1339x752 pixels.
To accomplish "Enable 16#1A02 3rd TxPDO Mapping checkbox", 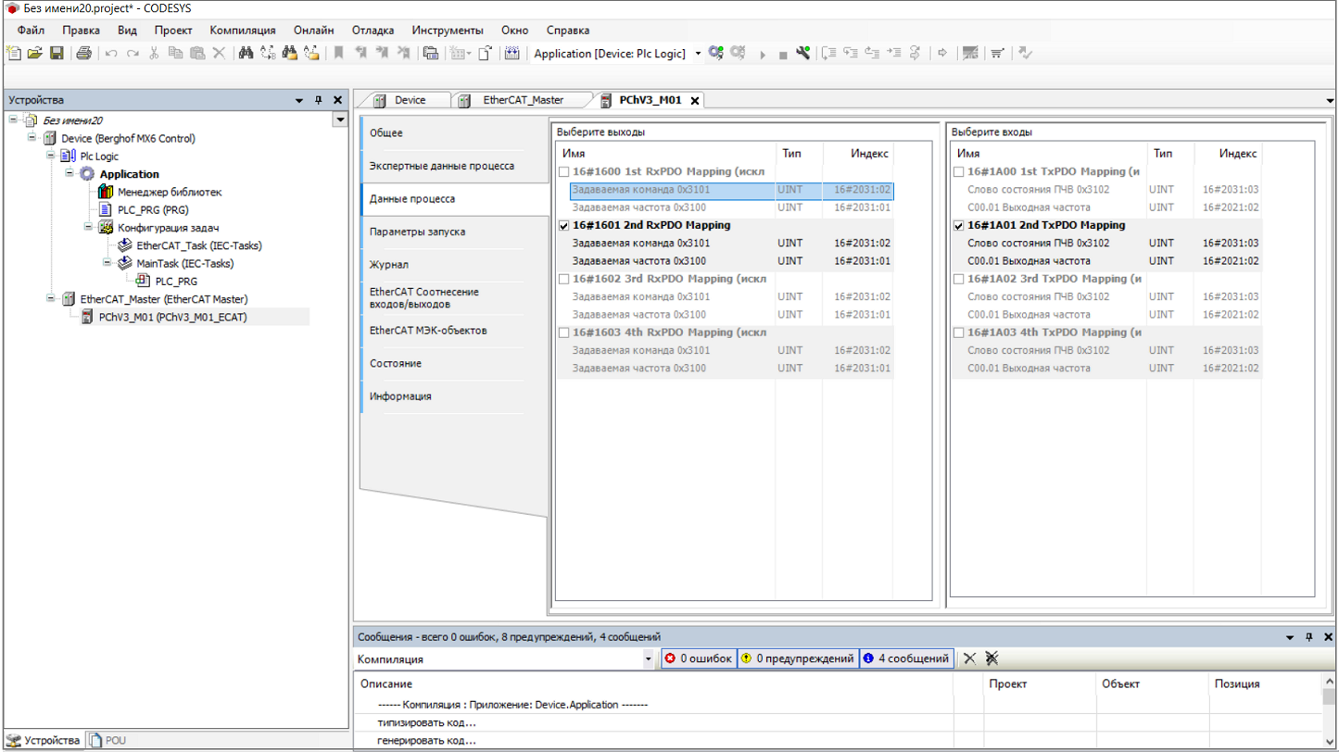I will click(x=958, y=279).
